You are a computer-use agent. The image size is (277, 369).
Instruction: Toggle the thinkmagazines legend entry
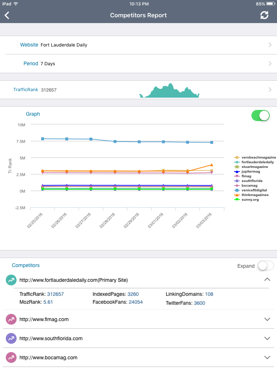(x=251, y=195)
